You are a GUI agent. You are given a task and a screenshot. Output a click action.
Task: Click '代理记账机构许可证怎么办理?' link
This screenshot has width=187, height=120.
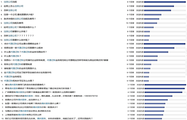pos(19,80)
